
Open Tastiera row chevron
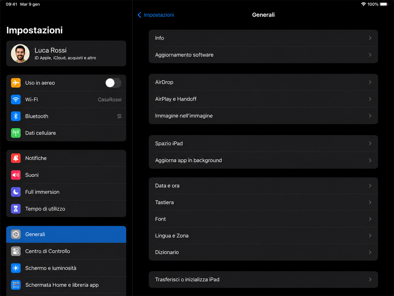pos(370,202)
